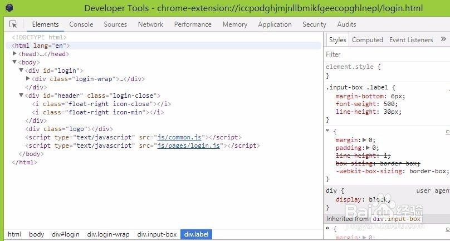Open the Event Listeners sidebar tab
The image size is (450, 241).
click(411, 40)
